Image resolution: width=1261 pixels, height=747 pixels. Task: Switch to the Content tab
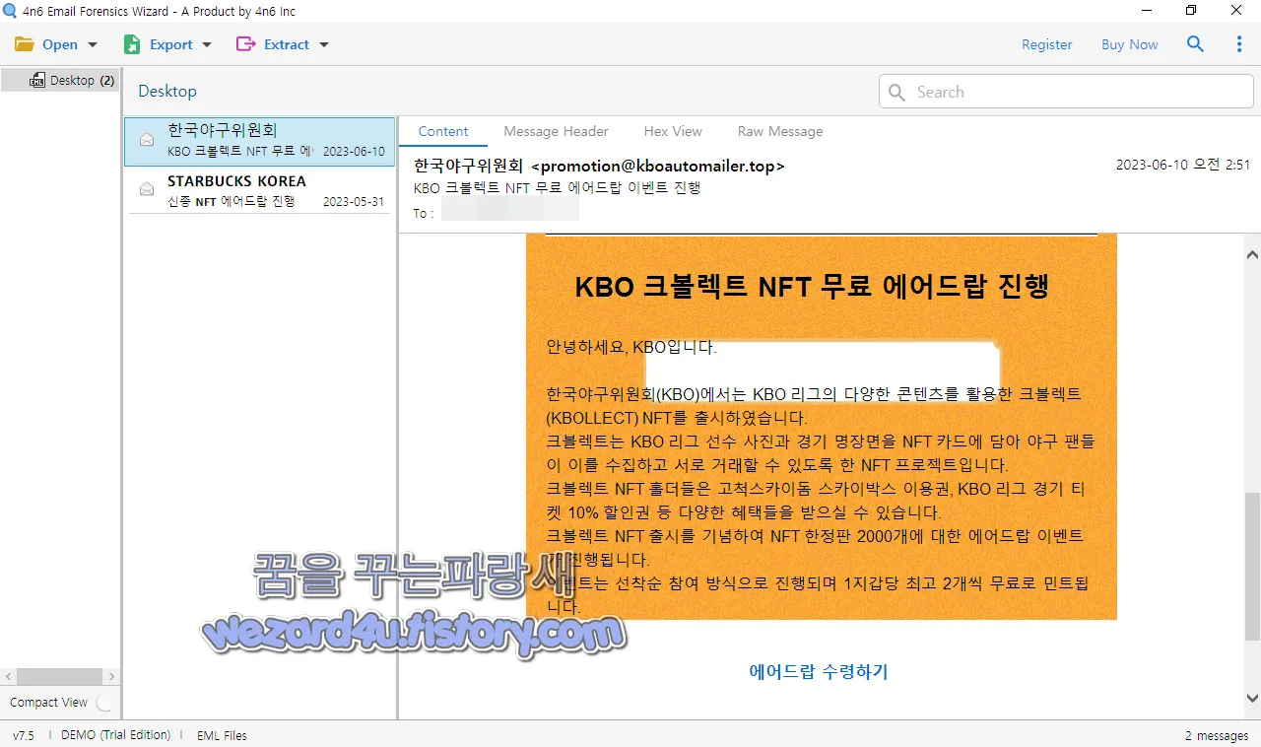[x=443, y=131]
